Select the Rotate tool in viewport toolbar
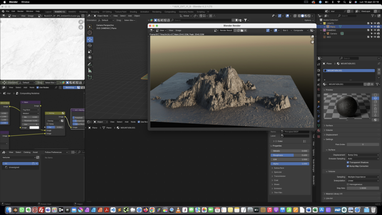Viewport: 382px width, 215px height. point(90,45)
